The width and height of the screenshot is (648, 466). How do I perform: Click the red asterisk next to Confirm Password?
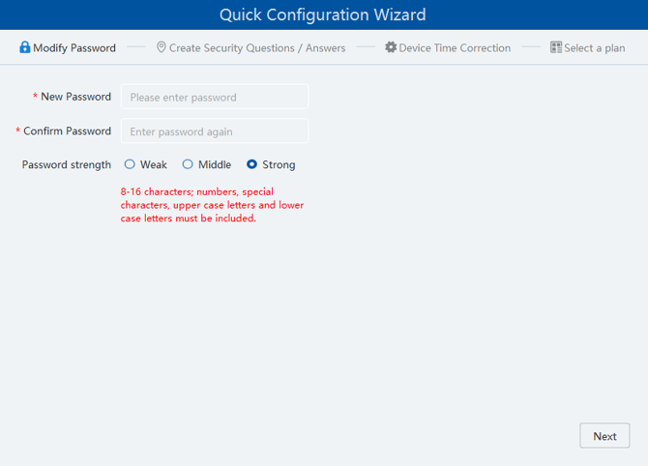click(x=17, y=131)
